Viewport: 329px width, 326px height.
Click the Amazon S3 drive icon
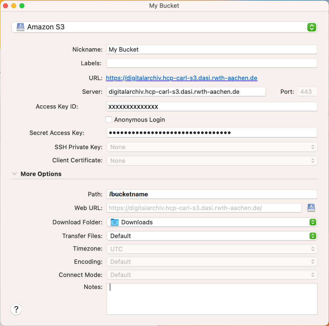tap(21, 27)
